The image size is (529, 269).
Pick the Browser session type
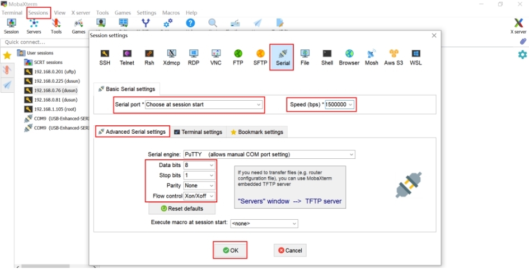pyautogui.click(x=349, y=57)
